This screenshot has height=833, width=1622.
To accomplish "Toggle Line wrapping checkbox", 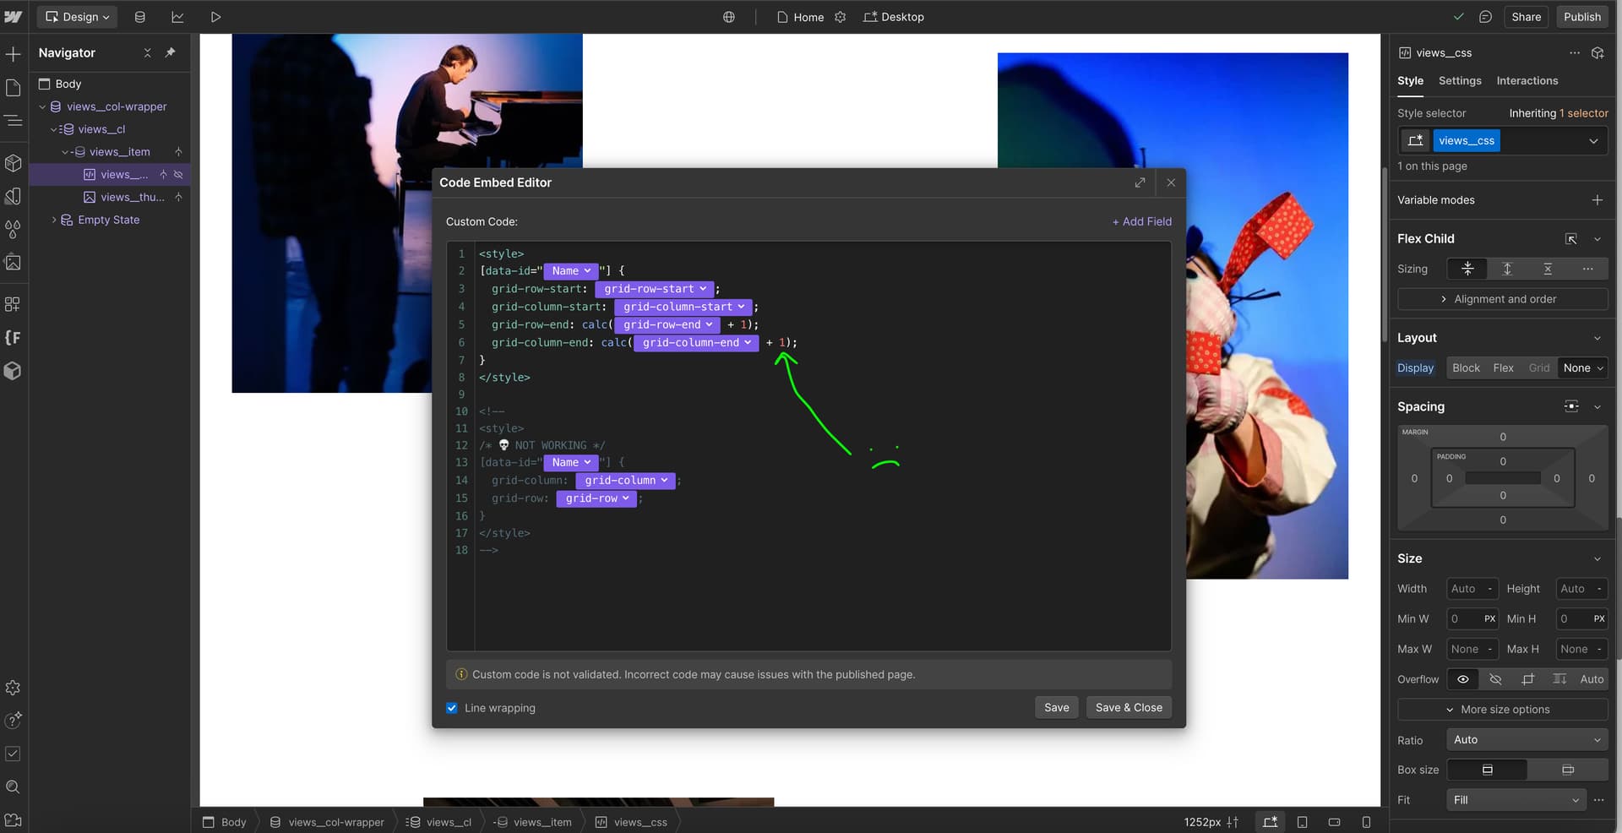I will tap(452, 708).
